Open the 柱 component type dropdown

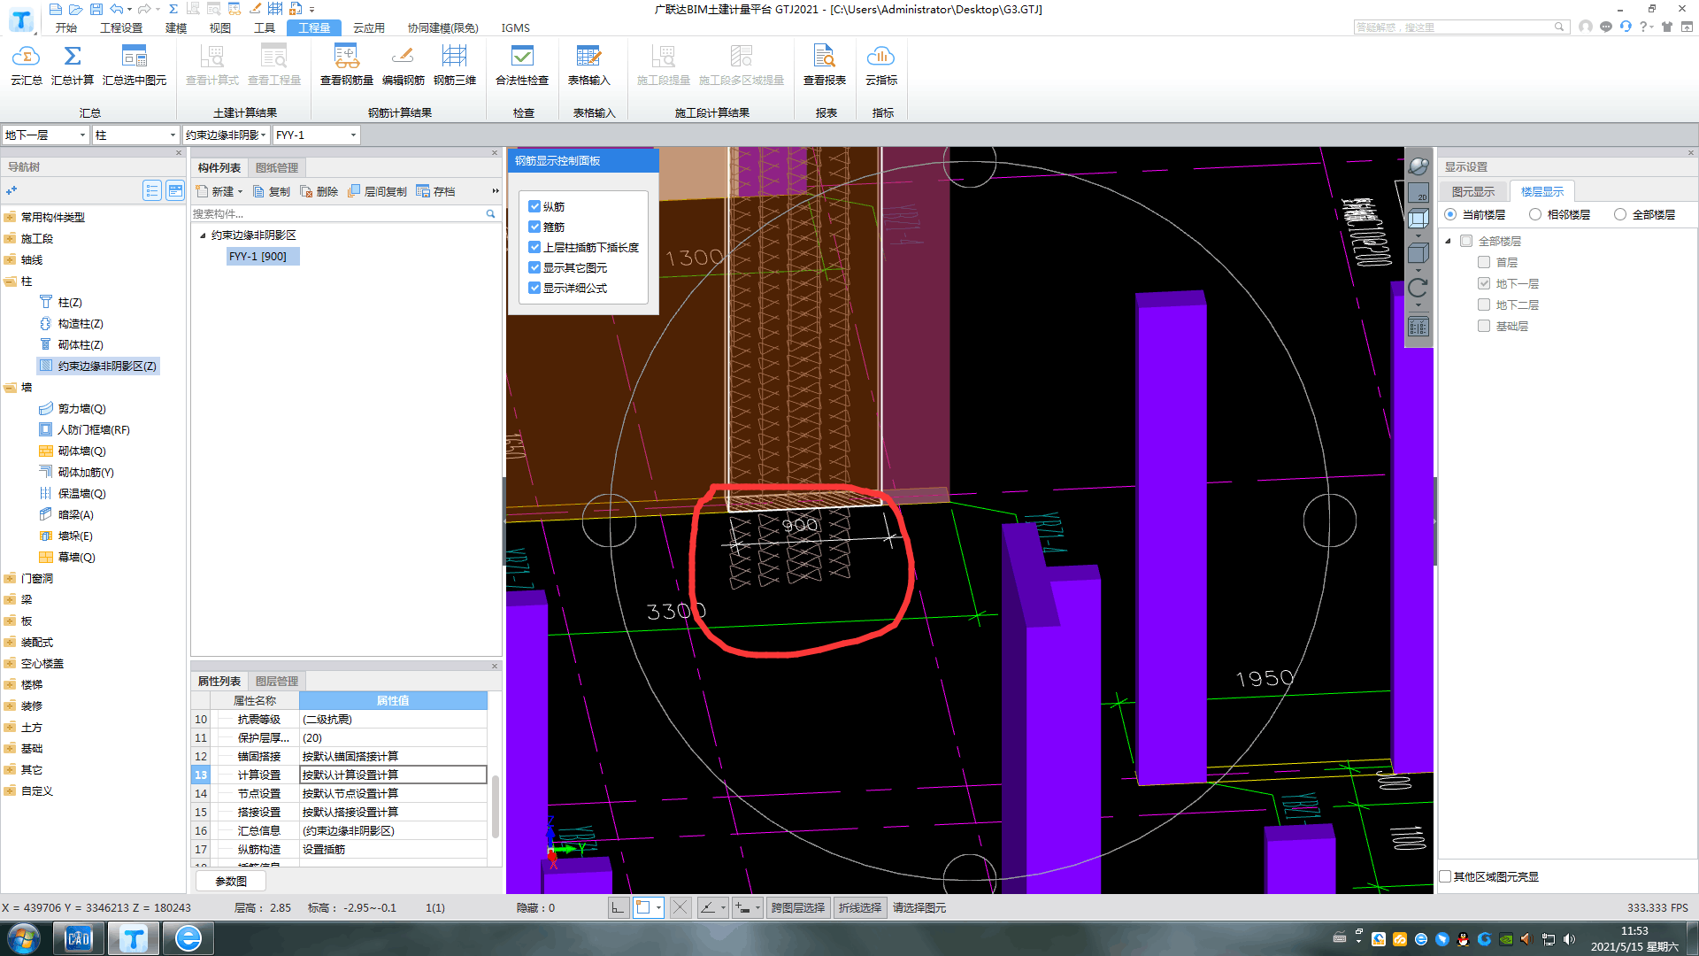[x=173, y=135]
